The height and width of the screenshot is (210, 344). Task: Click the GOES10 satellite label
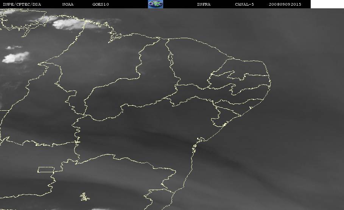(101, 5)
